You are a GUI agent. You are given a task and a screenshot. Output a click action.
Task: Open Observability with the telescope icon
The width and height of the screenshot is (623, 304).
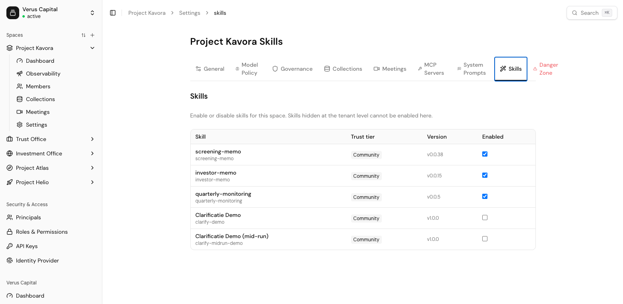20,74
